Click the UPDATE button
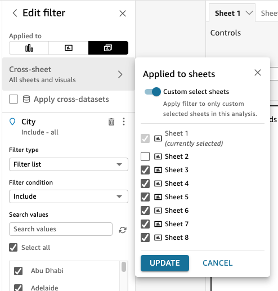The width and height of the screenshot is (278, 291). [x=165, y=263]
